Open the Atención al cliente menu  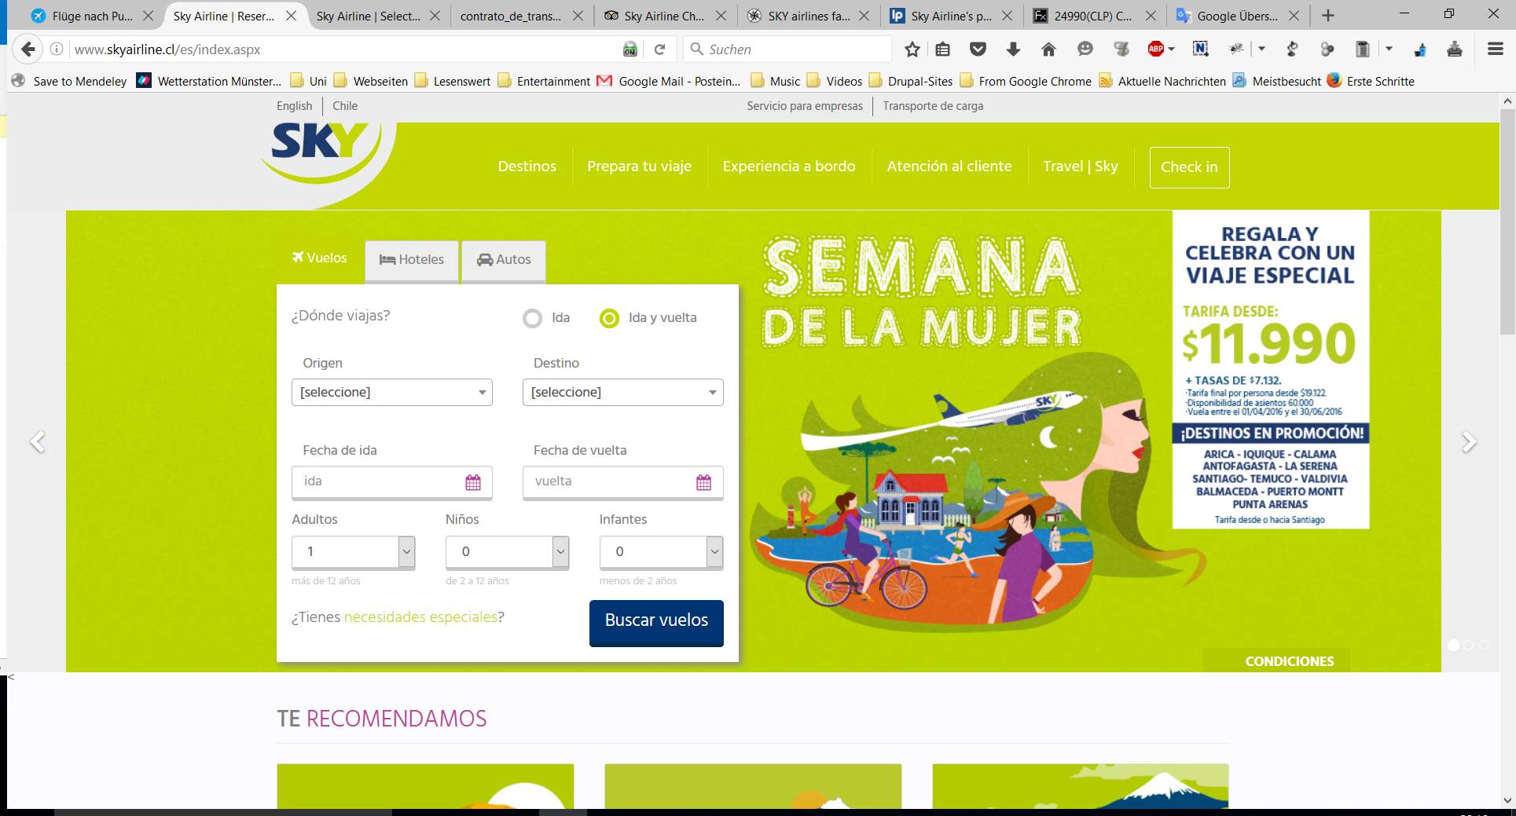[x=949, y=166]
